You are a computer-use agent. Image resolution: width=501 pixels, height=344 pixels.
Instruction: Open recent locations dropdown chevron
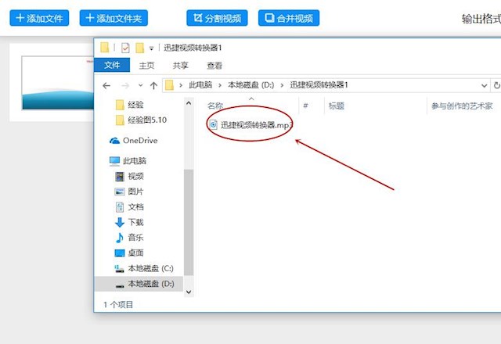coord(141,85)
